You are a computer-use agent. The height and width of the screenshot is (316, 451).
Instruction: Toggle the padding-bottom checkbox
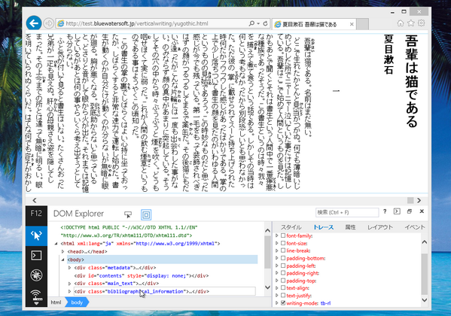[x=283, y=258]
